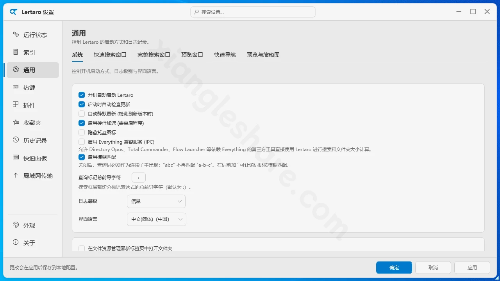Image resolution: width=500 pixels, height=281 pixels.
Task: Open 运行状态 settings page
Action: pyautogui.click(x=33, y=35)
